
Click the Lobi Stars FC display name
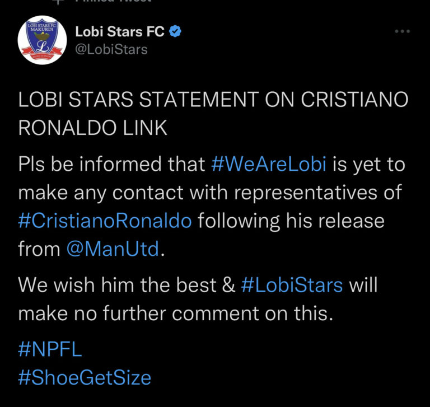(120, 32)
